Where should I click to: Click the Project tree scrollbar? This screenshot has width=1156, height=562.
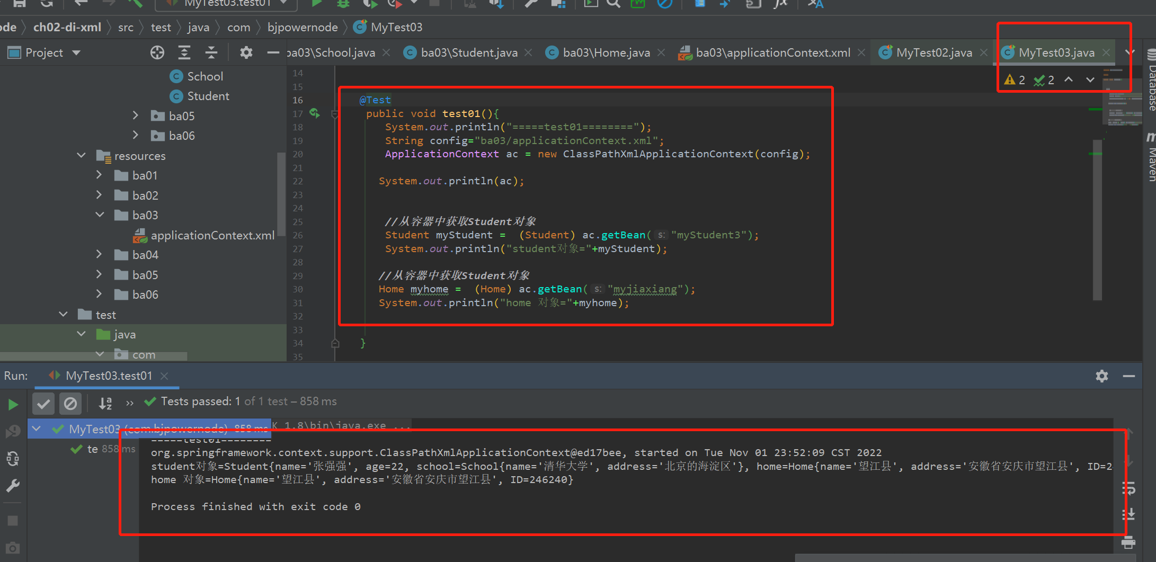pos(282,193)
